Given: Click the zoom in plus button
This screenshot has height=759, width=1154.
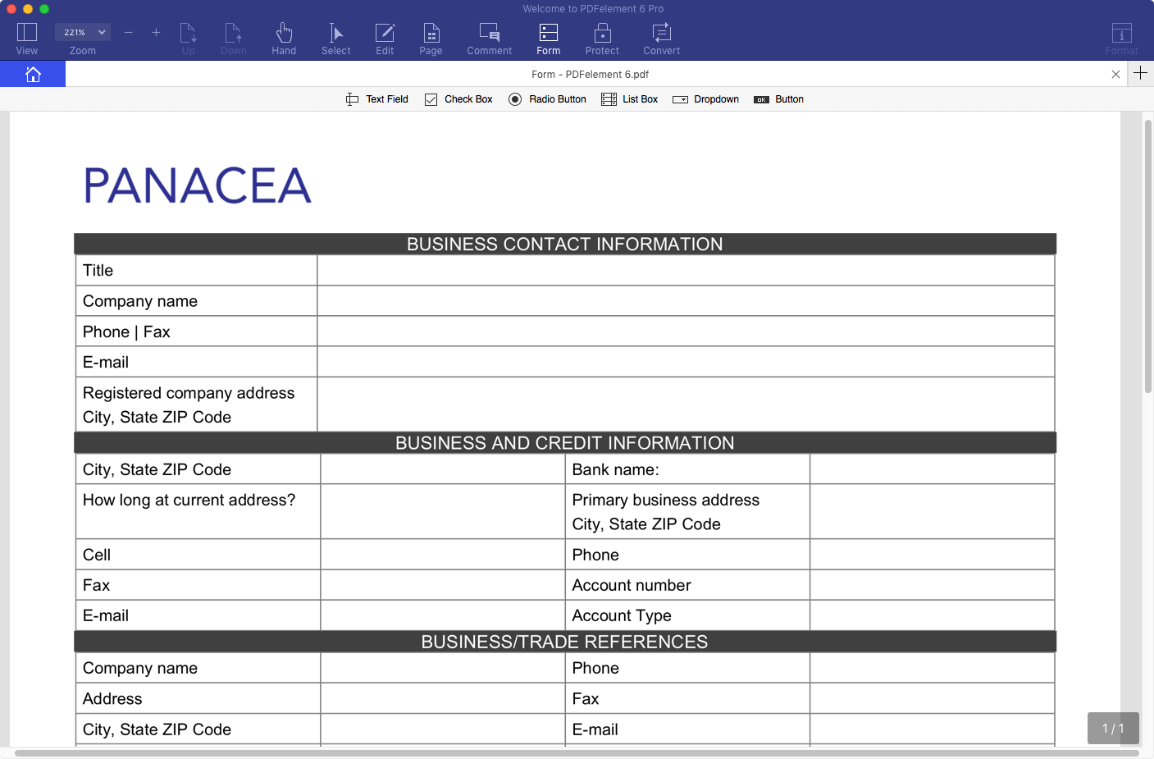Looking at the screenshot, I should [156, 33].
